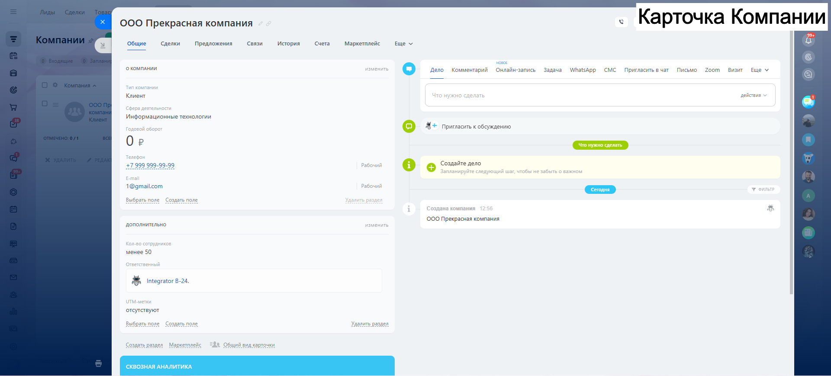831x376 pixels.
Task: Click the invite user icon for discussion
Action: pos(431,126)
